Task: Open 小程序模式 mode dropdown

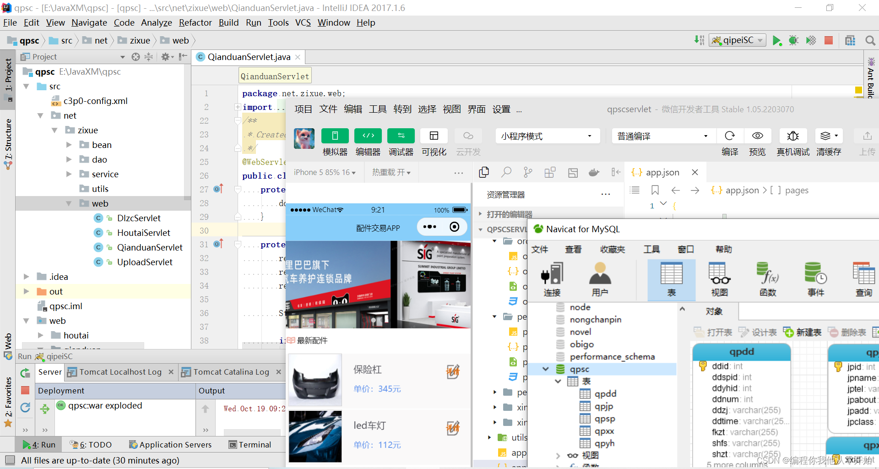Action: point(548,136)
